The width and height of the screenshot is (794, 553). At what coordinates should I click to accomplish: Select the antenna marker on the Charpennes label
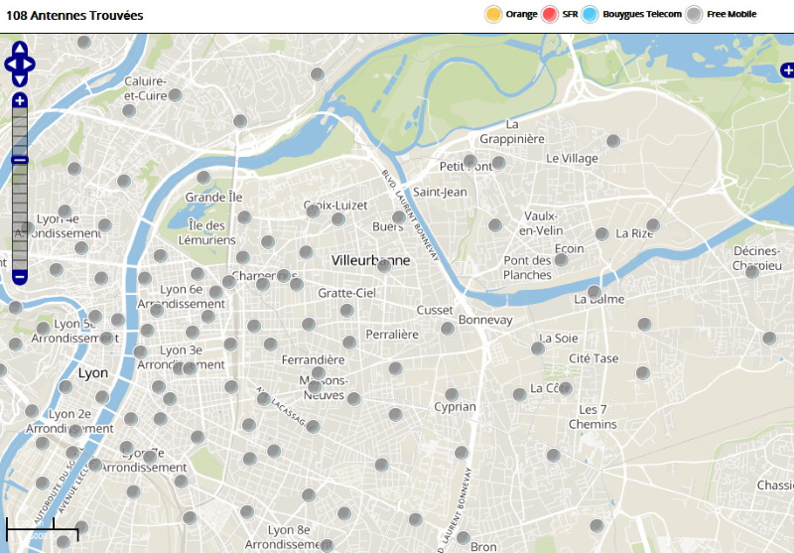[x=284, y=276]
